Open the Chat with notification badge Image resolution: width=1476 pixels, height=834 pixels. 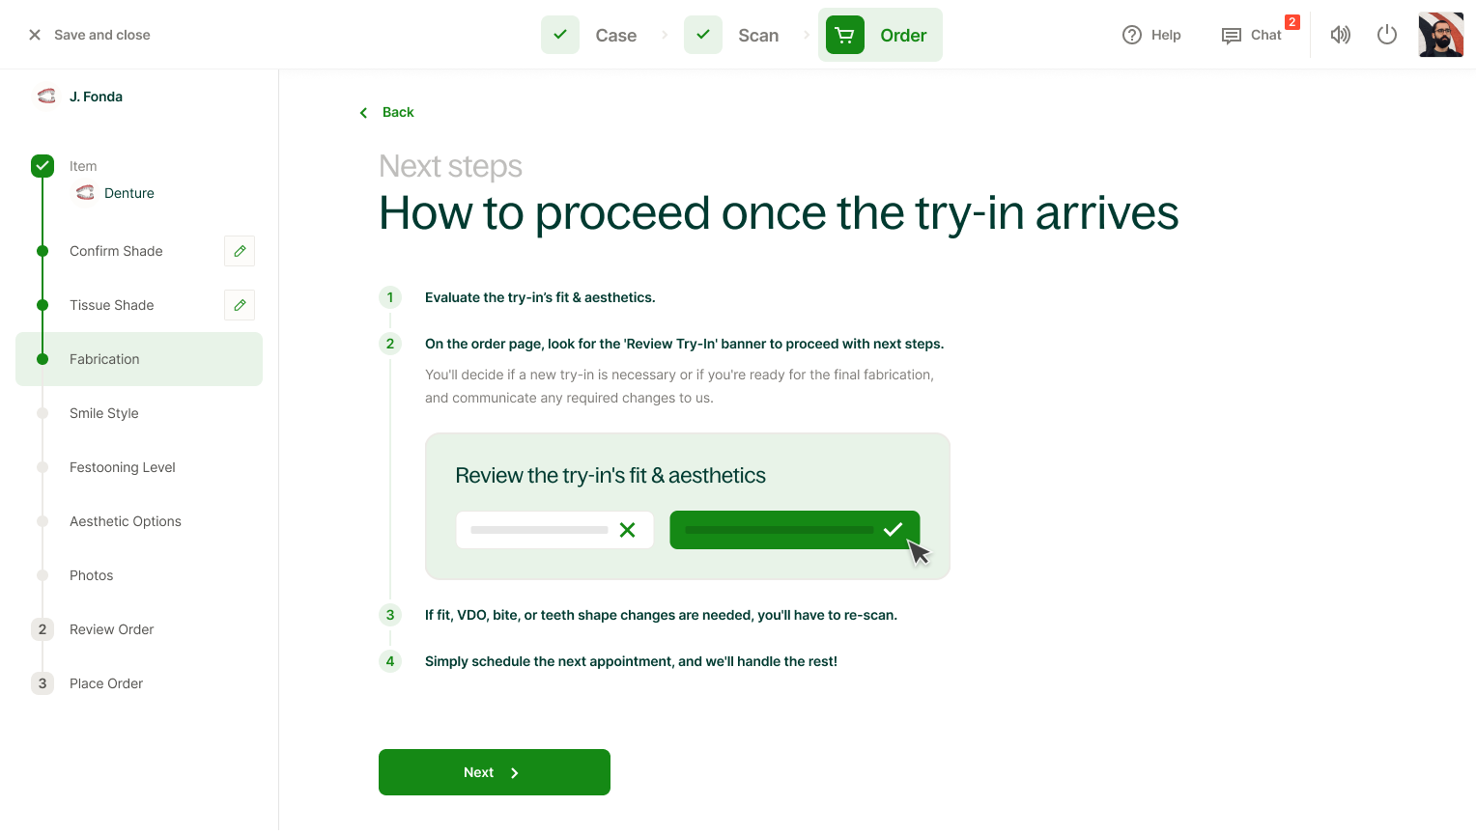1252,35
